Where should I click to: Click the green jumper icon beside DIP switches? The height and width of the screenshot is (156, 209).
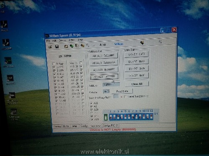tap(106, 117)
